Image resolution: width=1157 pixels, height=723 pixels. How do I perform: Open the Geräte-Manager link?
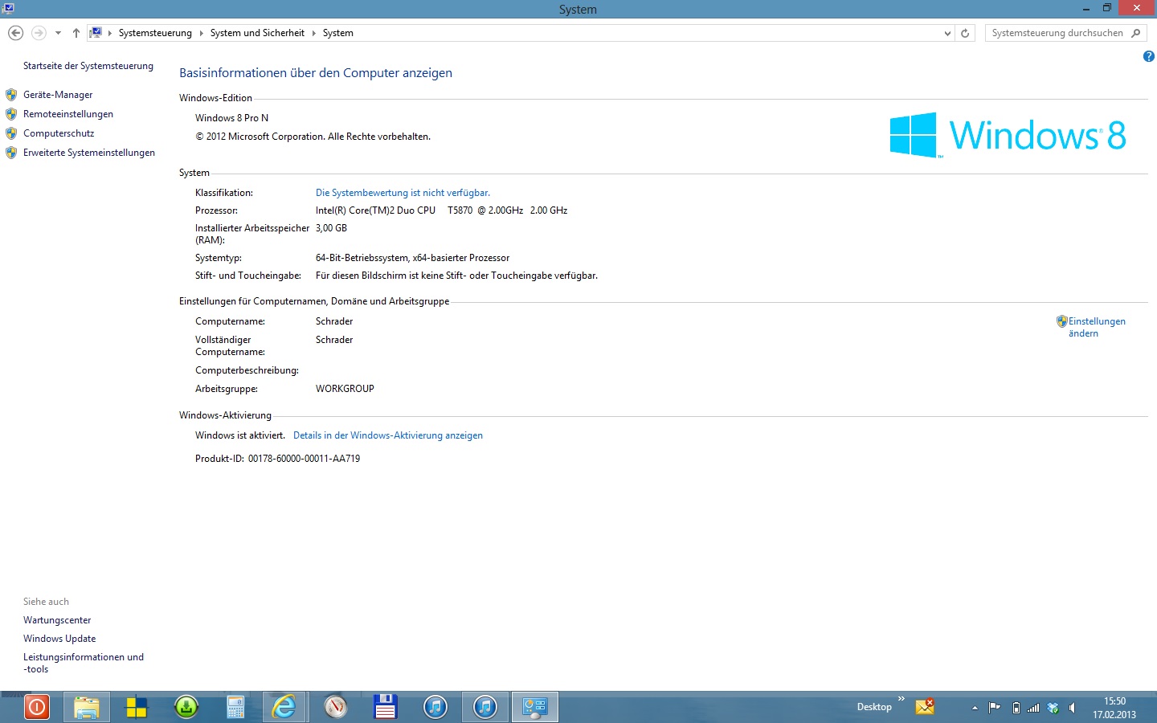click(x=58, y=95)
